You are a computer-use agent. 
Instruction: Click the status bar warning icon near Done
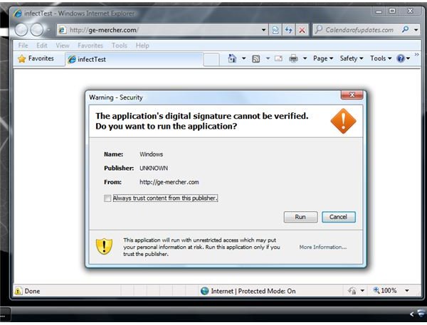[19, 291]
